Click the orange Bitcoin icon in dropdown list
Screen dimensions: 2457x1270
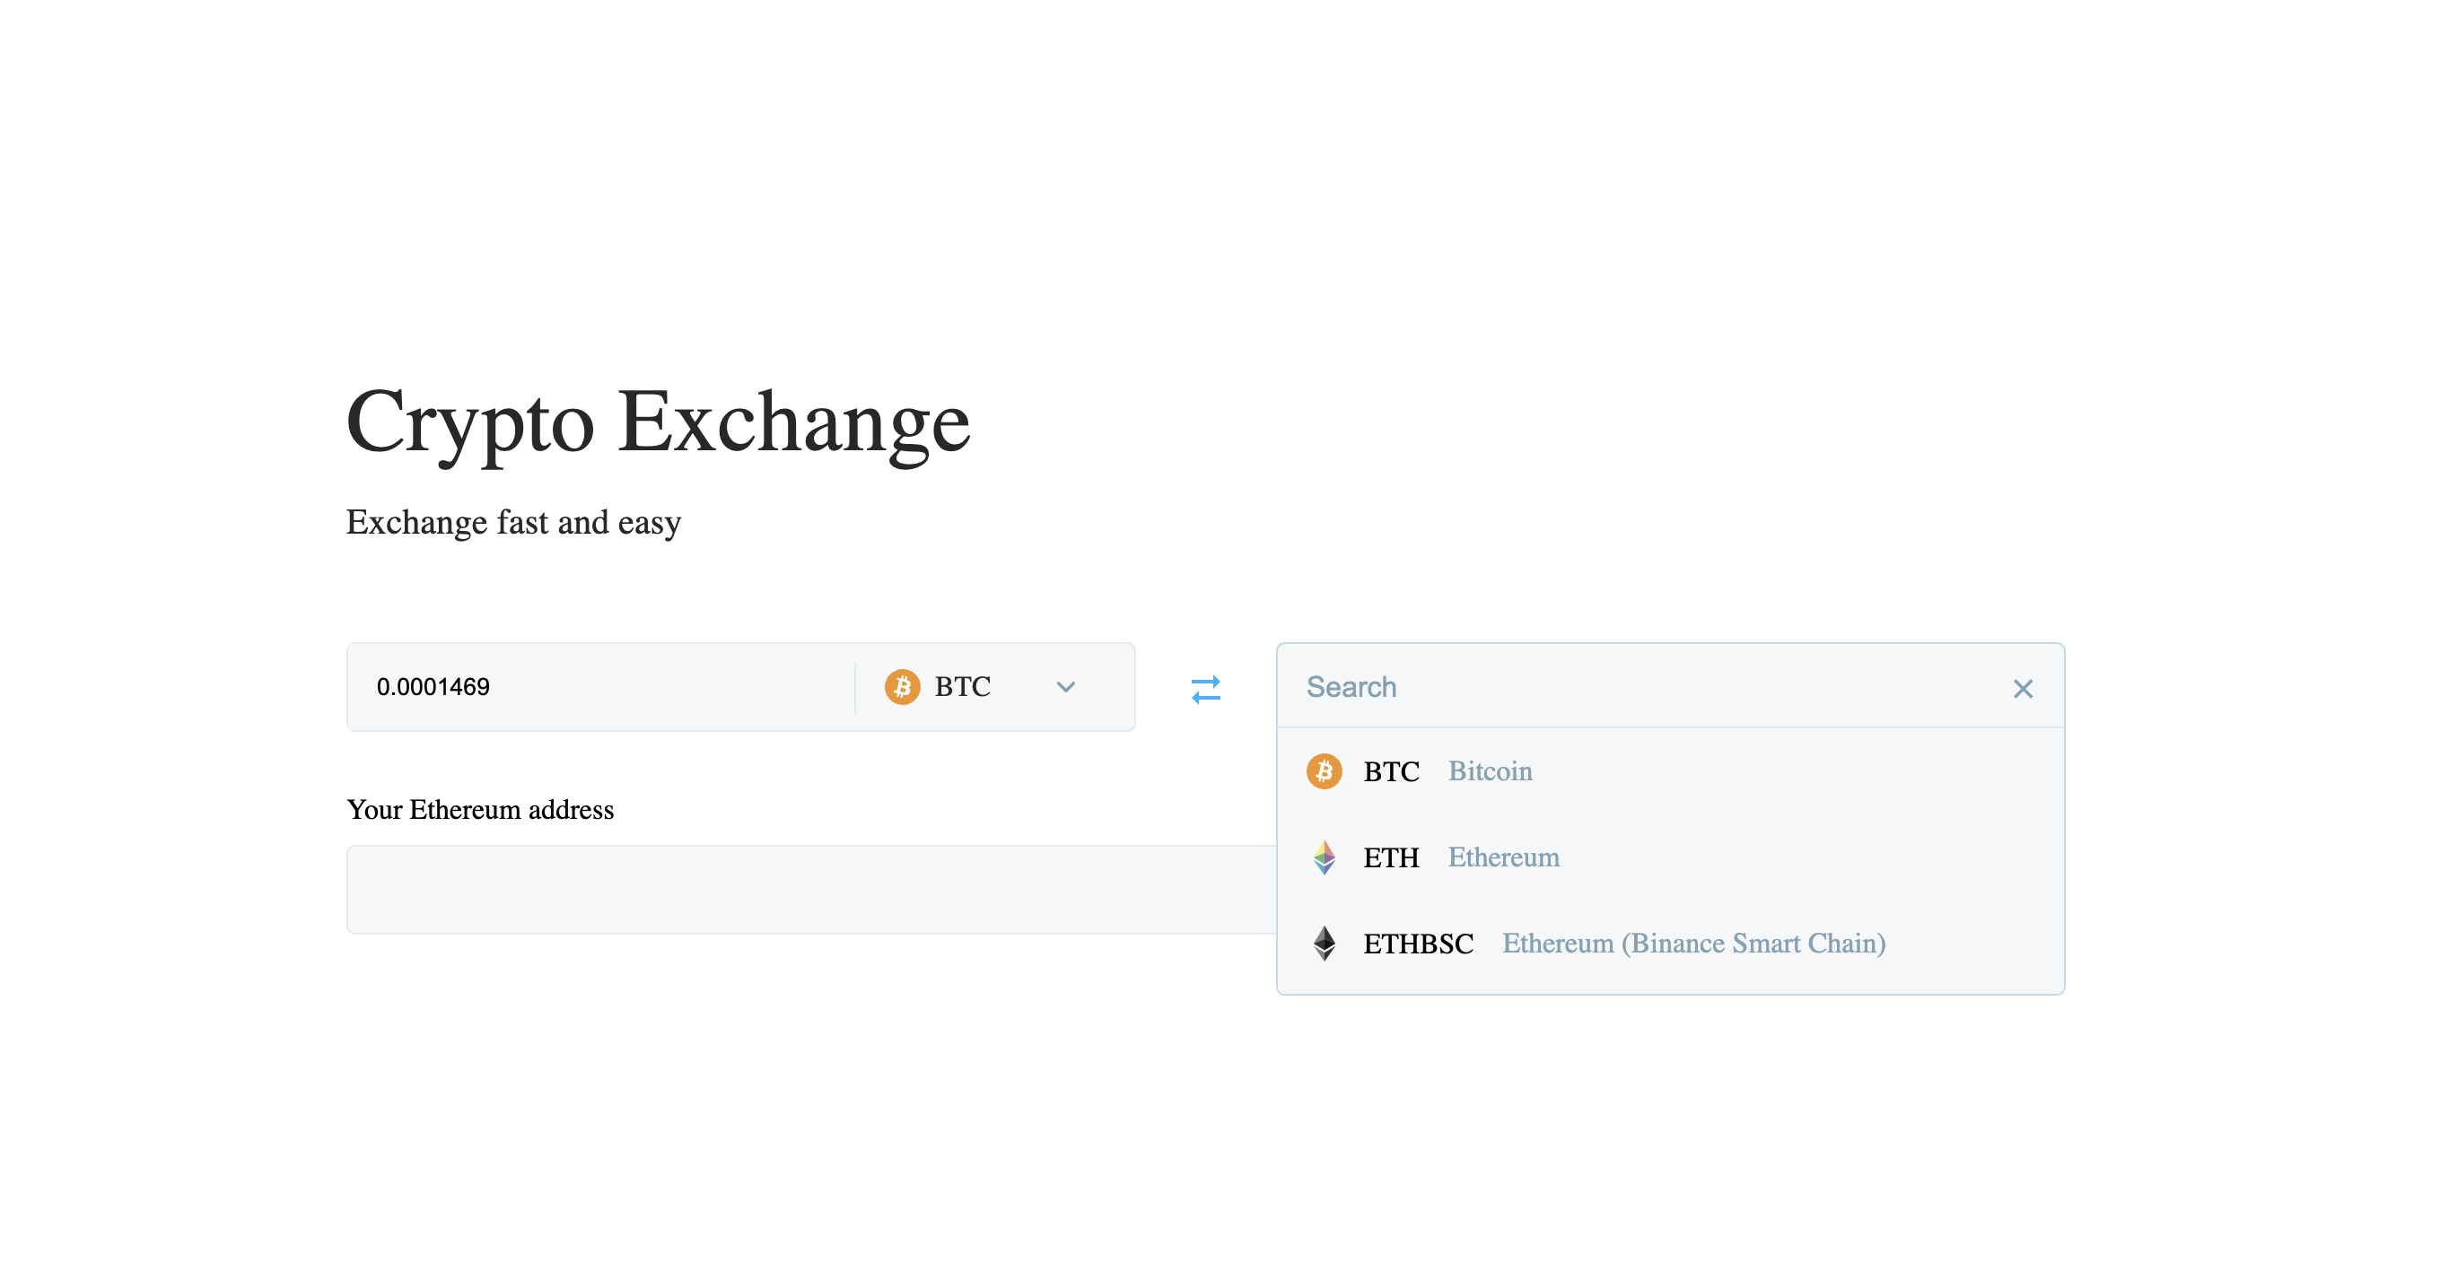click(x=1324, y=771)
